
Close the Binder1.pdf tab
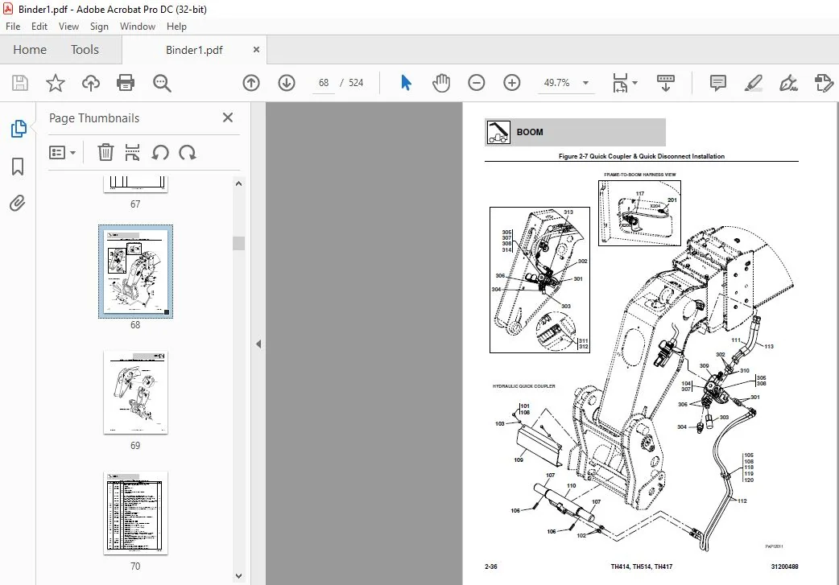[256, 49]
